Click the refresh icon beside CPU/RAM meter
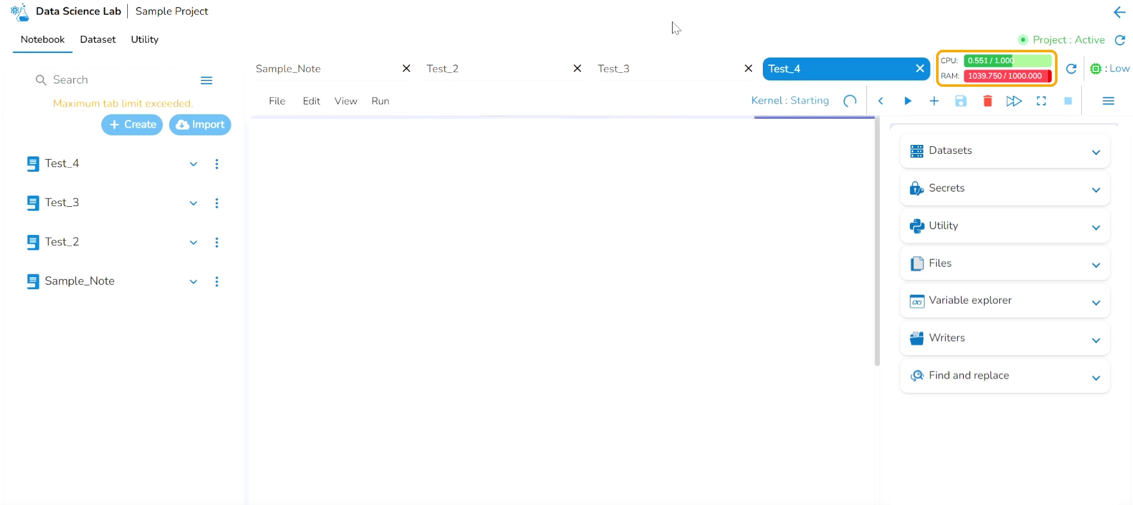 coord(1072,69)
